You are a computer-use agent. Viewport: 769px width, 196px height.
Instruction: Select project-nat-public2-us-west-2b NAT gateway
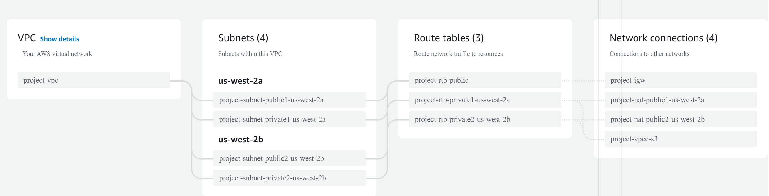(x=680, y=119)
